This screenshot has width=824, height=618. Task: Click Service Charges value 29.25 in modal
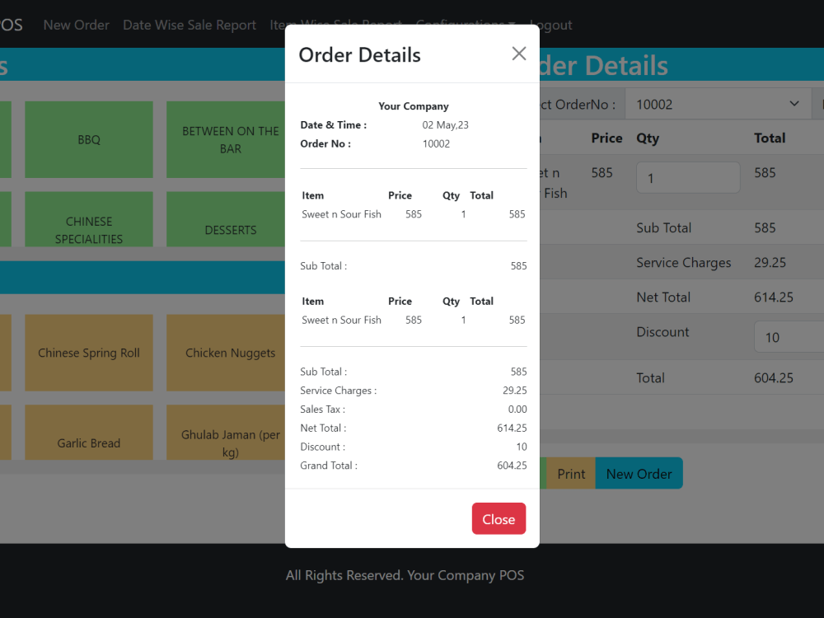coord(514,391)
